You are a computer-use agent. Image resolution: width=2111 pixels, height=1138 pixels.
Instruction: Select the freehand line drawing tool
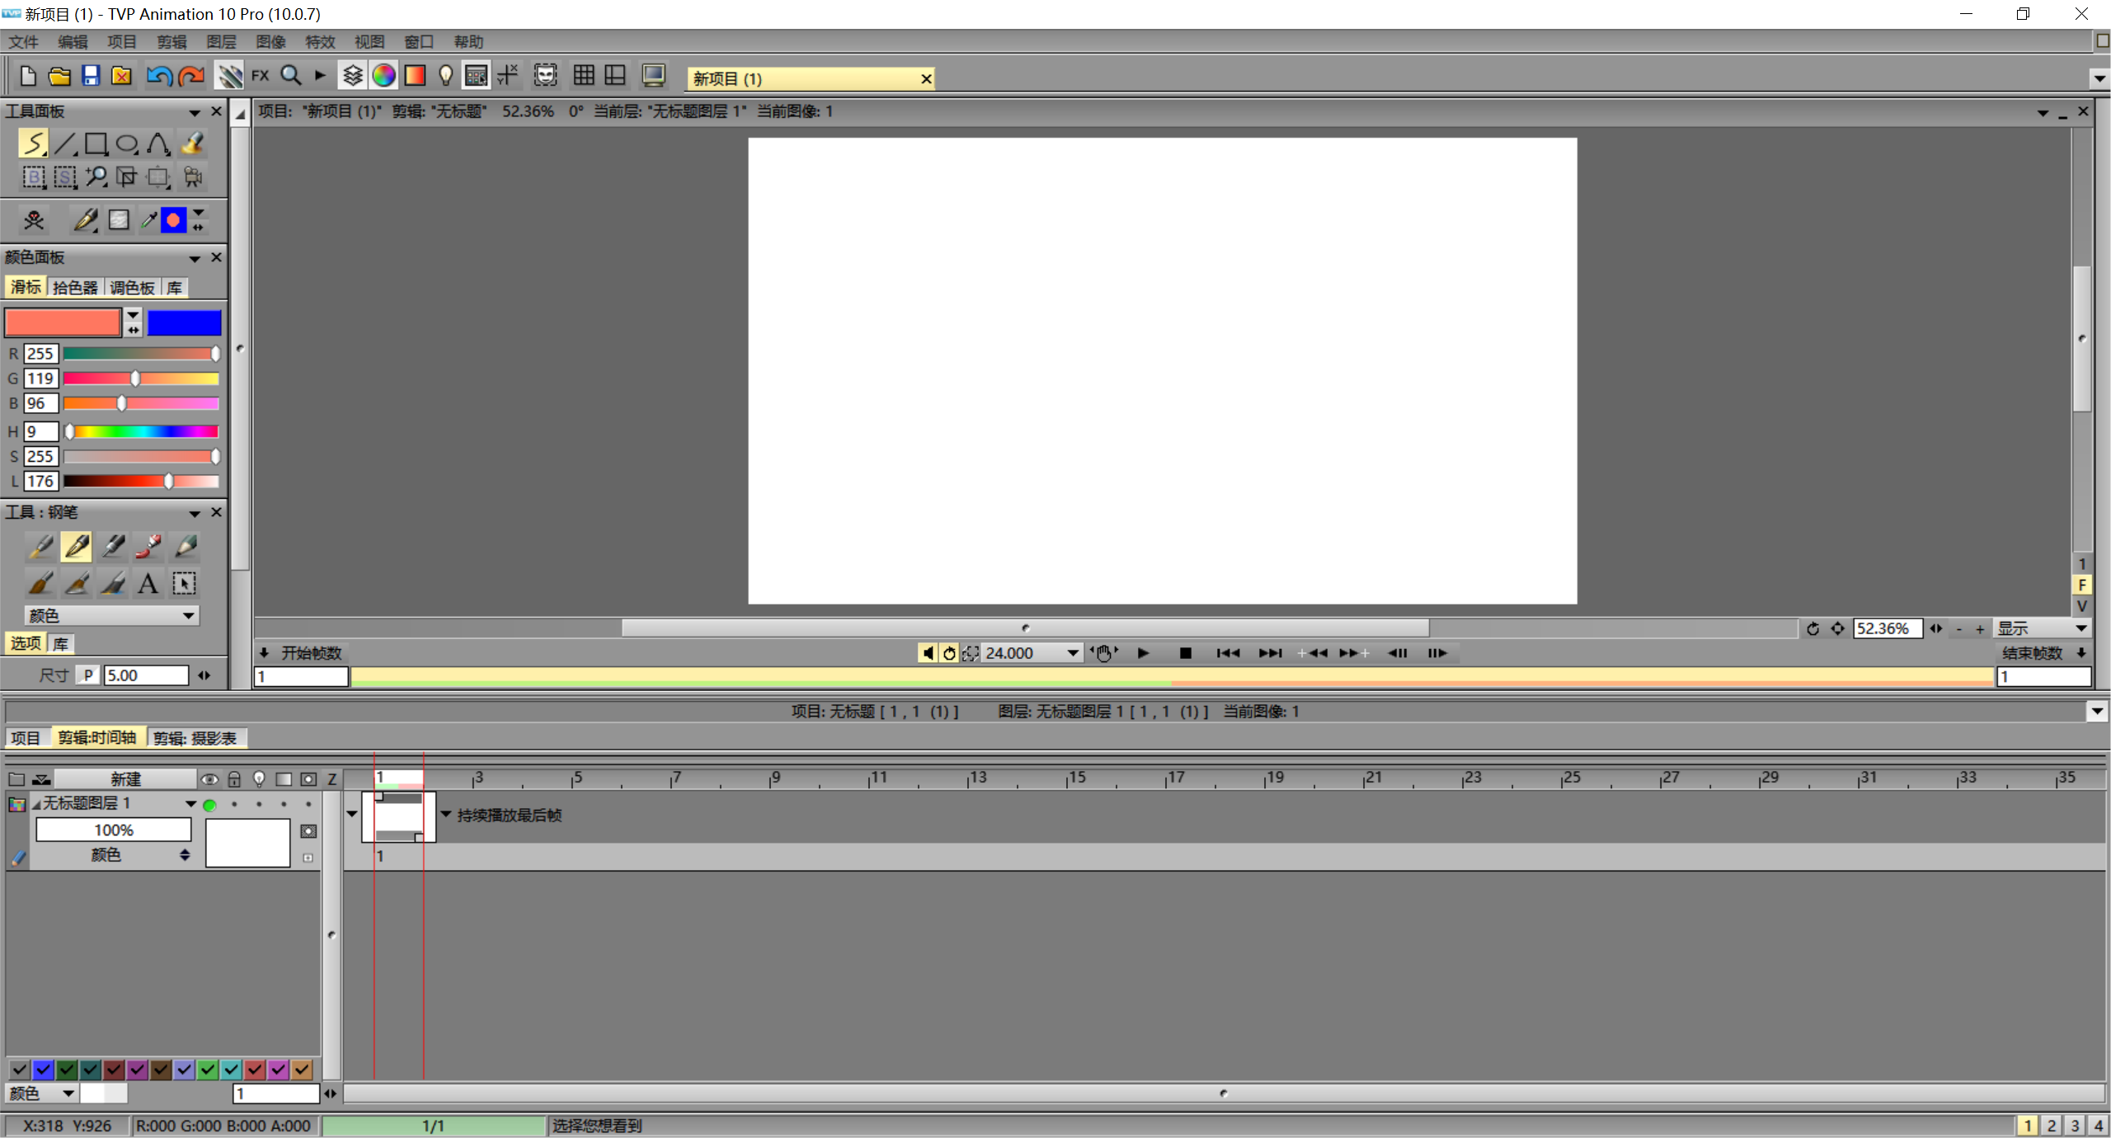[33, 143]
